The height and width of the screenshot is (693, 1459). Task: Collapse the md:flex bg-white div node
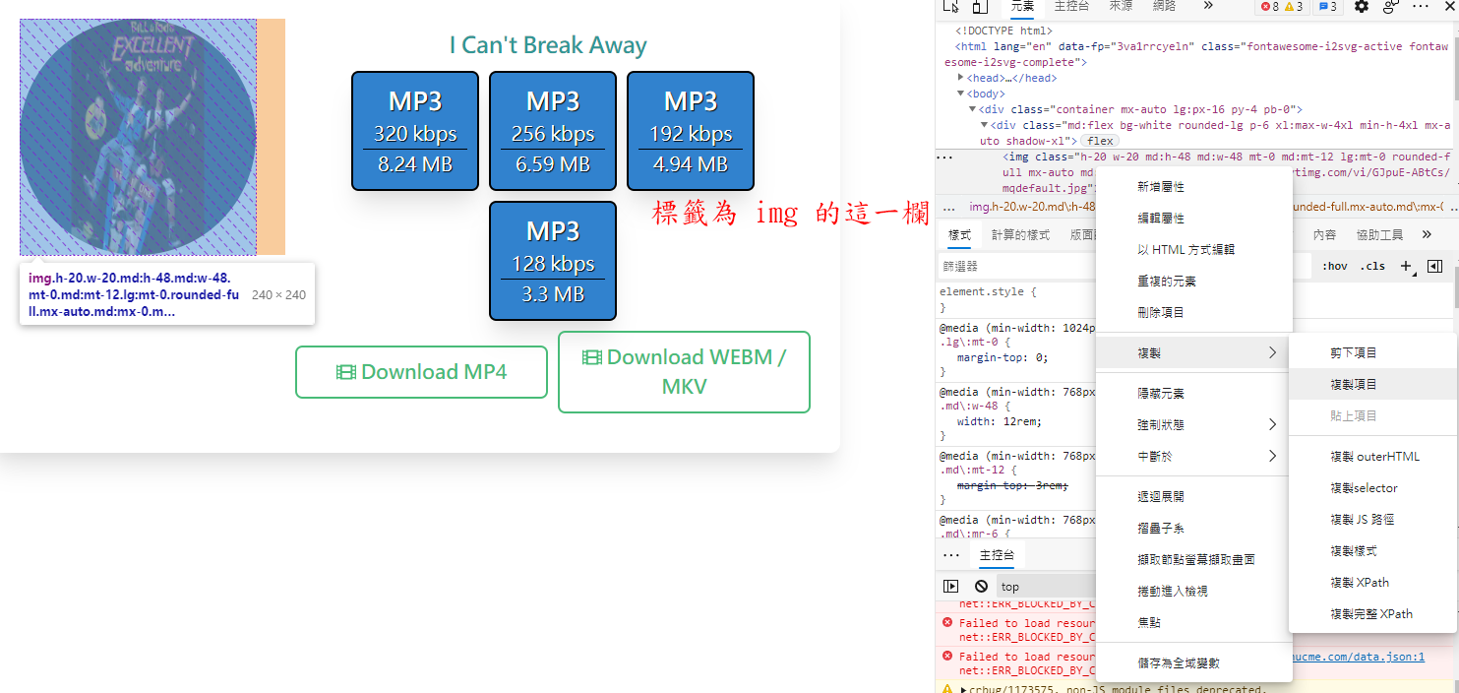(x=984, y=125)
